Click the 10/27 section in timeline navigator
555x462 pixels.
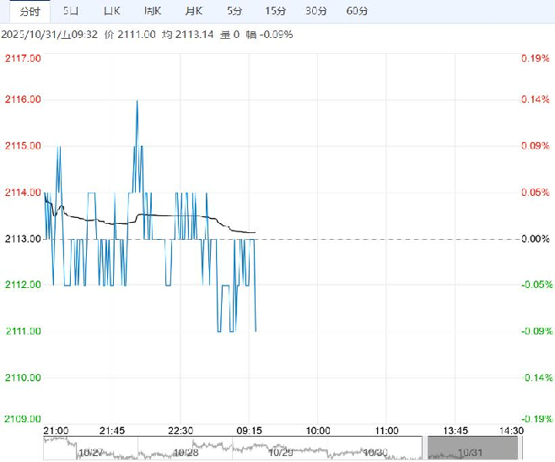[90, 451]
